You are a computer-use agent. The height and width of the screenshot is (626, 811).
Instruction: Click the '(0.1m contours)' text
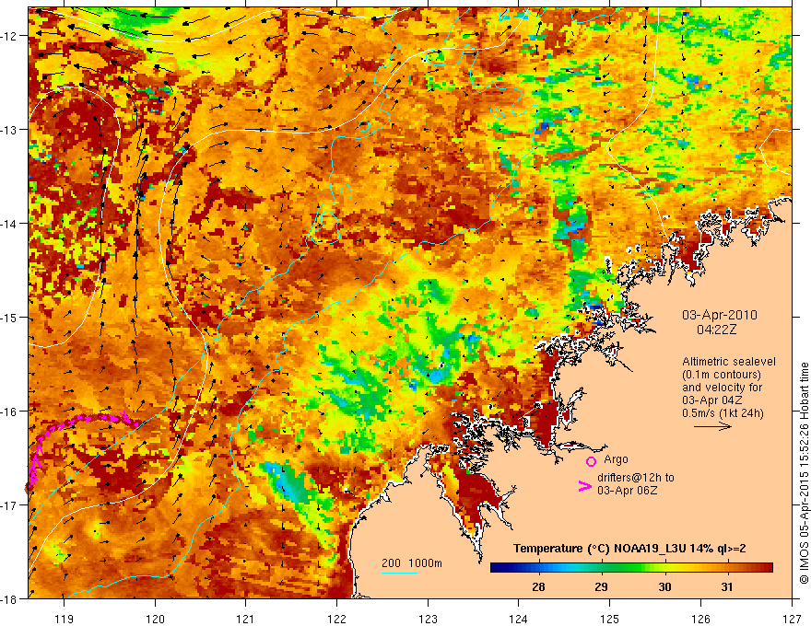pyautogui.click(x=722, y=375)
